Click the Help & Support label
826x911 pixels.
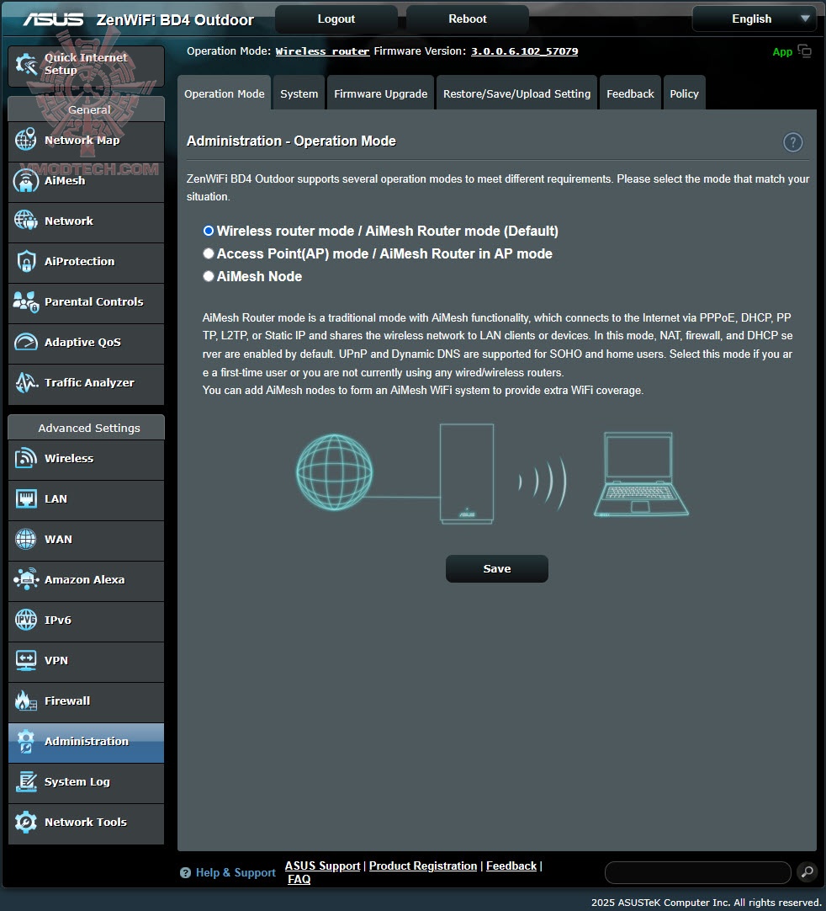tap(235, 872)
